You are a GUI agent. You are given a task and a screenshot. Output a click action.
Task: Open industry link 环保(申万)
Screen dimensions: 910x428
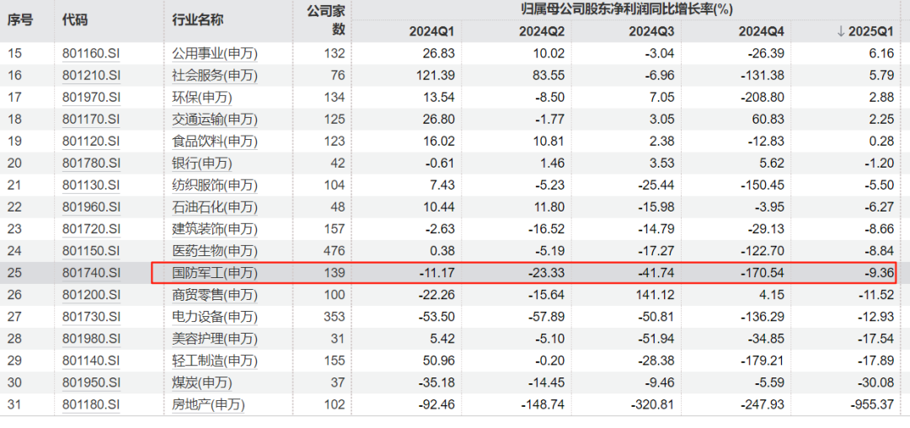pyautogui.click(x=201, y=98)
